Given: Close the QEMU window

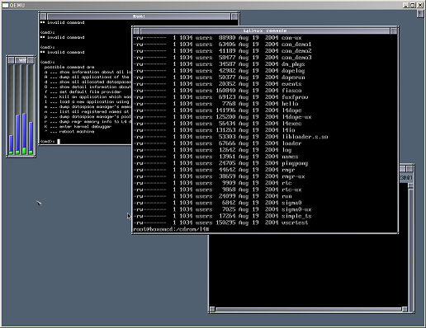Looking at the screenshot, I should pyautogui.click(x=420, y=5).
